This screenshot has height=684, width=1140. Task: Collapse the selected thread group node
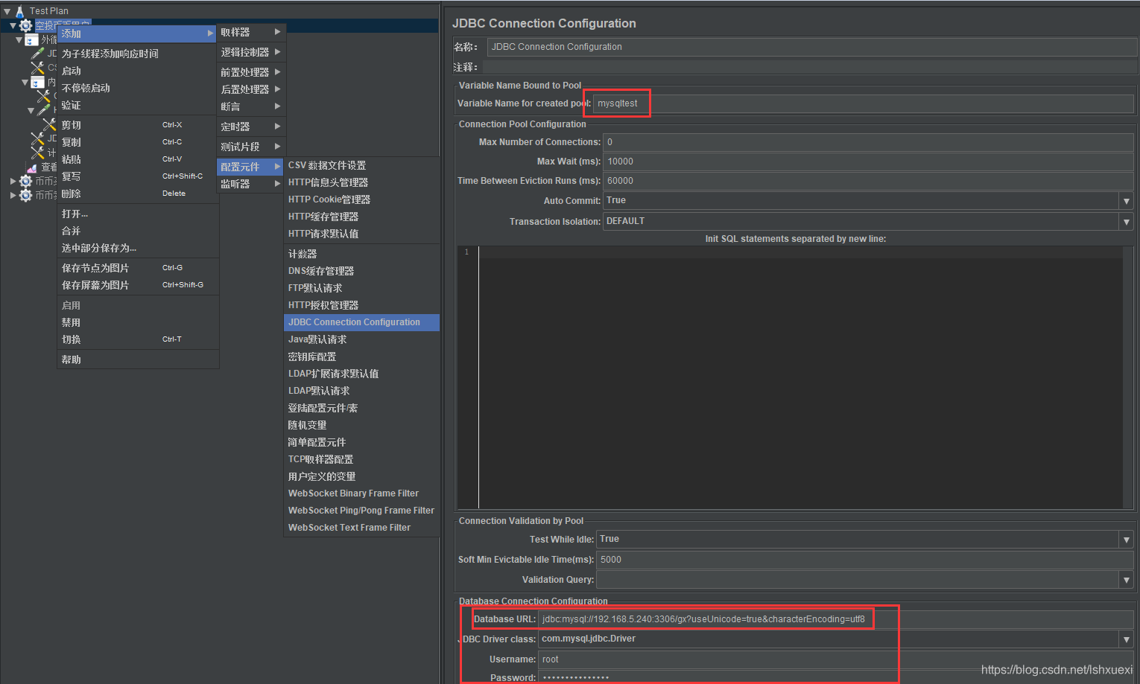[13, 26]
